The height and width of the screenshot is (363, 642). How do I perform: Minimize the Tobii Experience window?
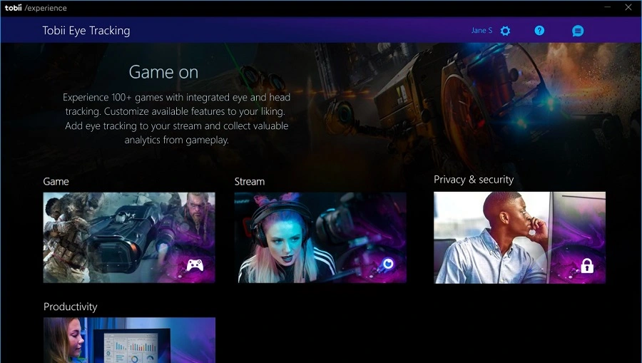(x=608, y=7)
